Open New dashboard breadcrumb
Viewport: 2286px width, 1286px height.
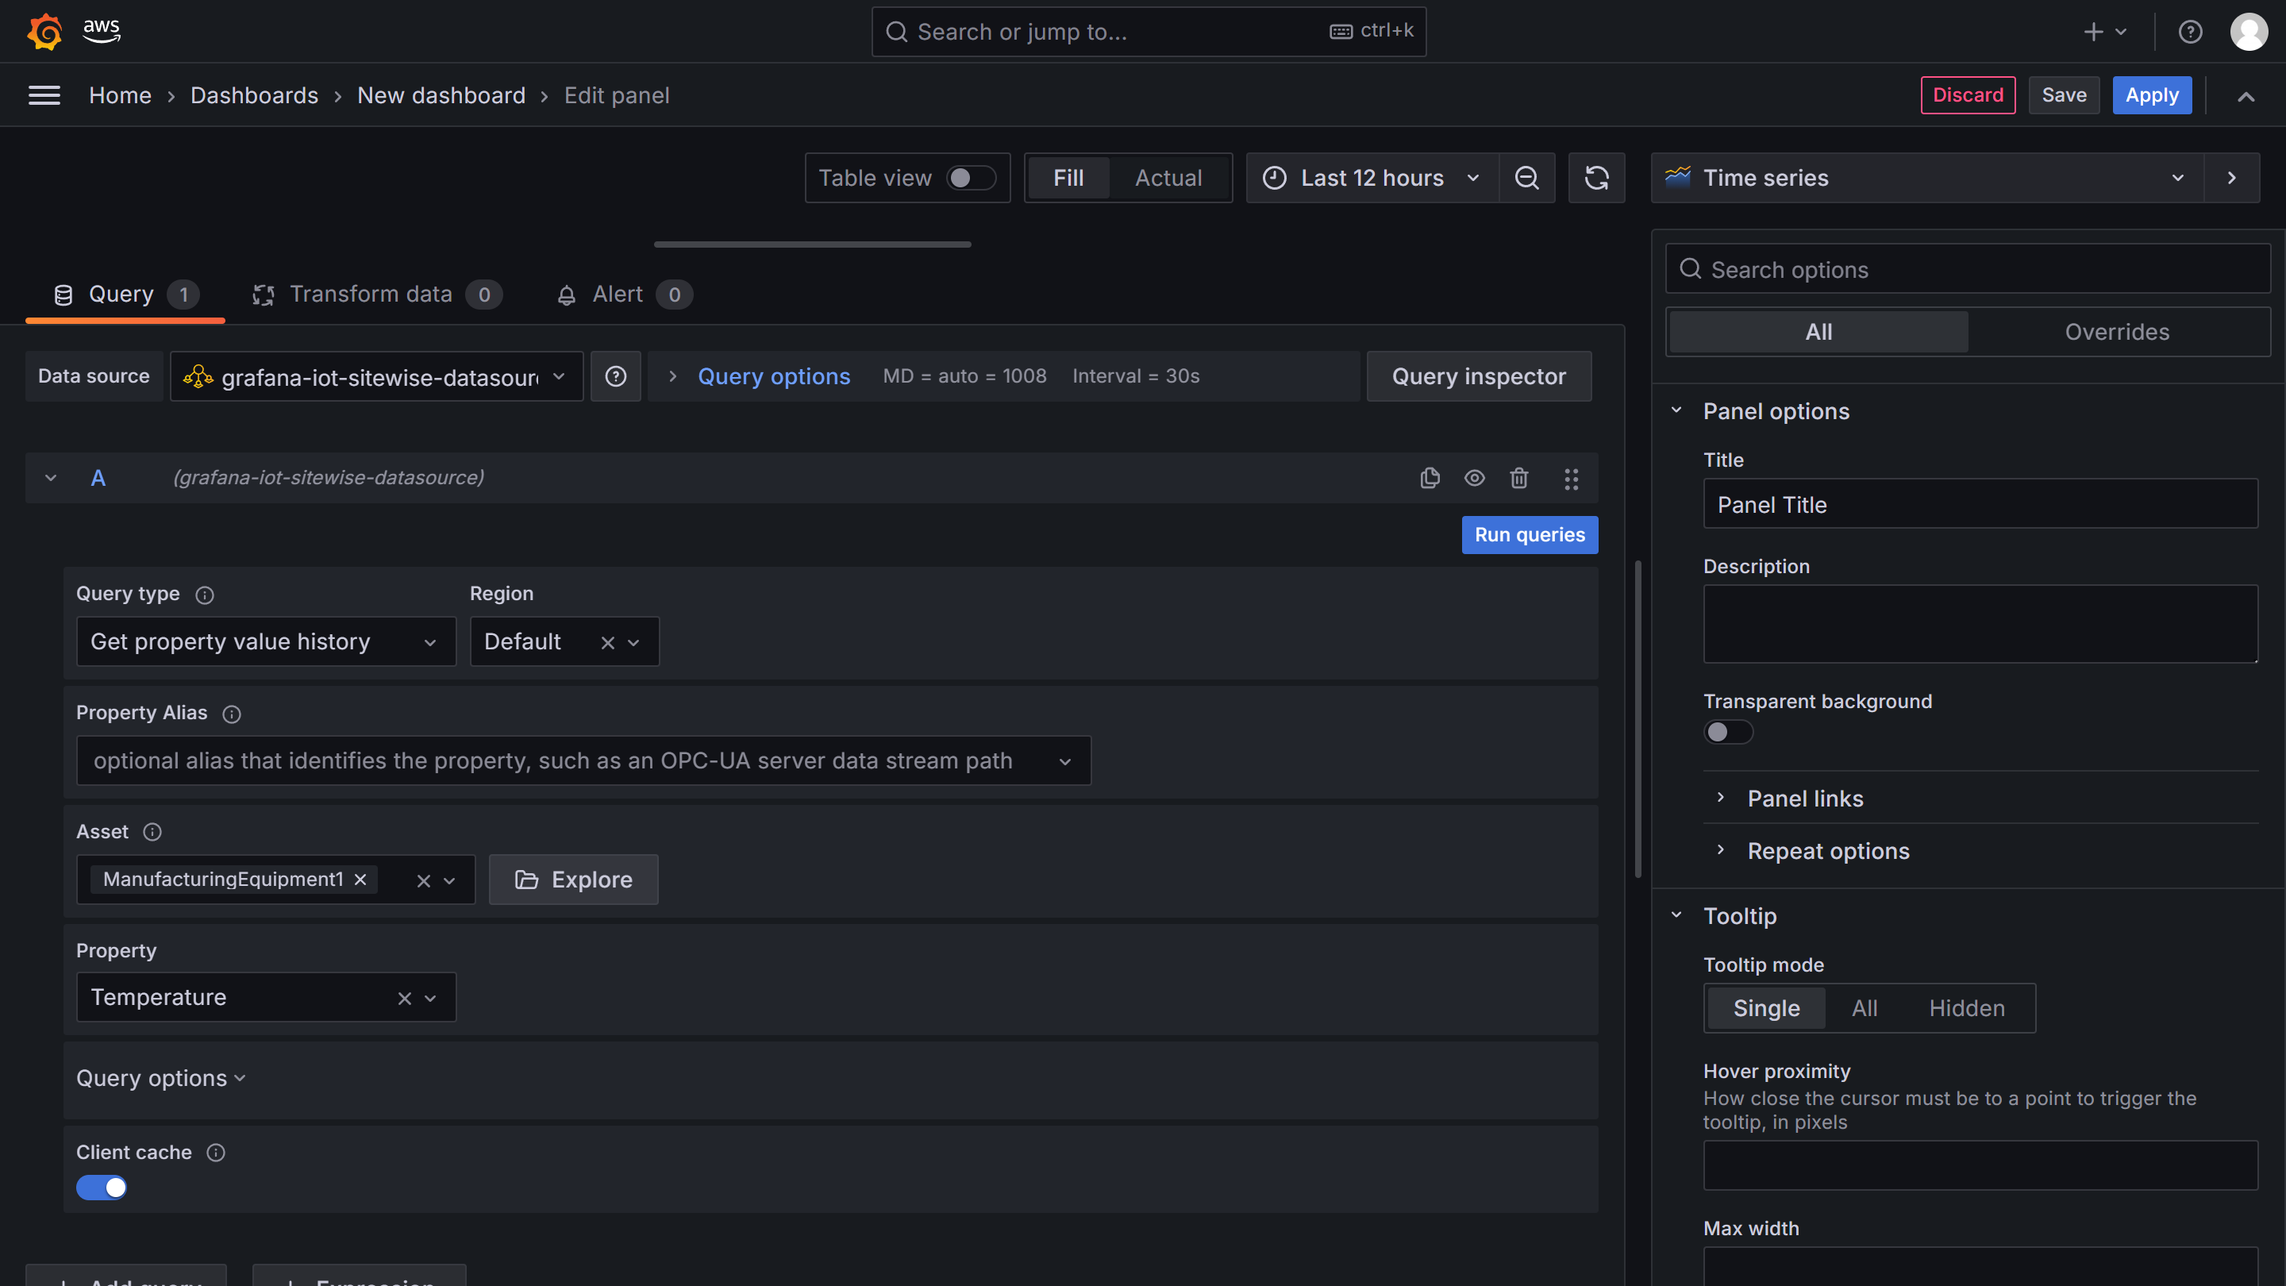441,95
